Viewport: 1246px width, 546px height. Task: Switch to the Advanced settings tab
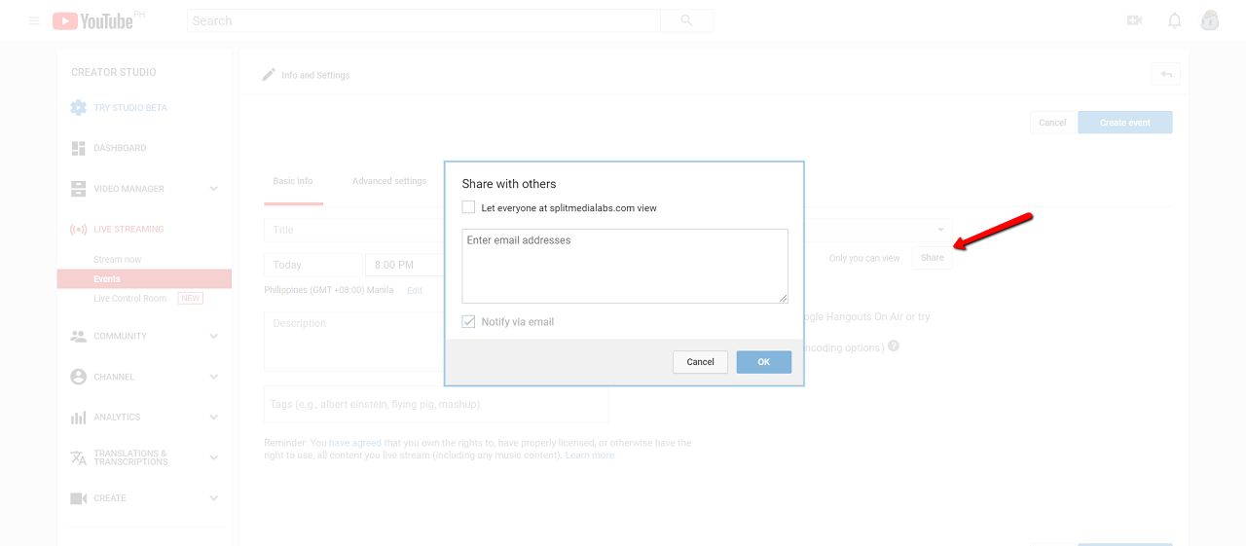pyautogui.click(x=389, y=181)
